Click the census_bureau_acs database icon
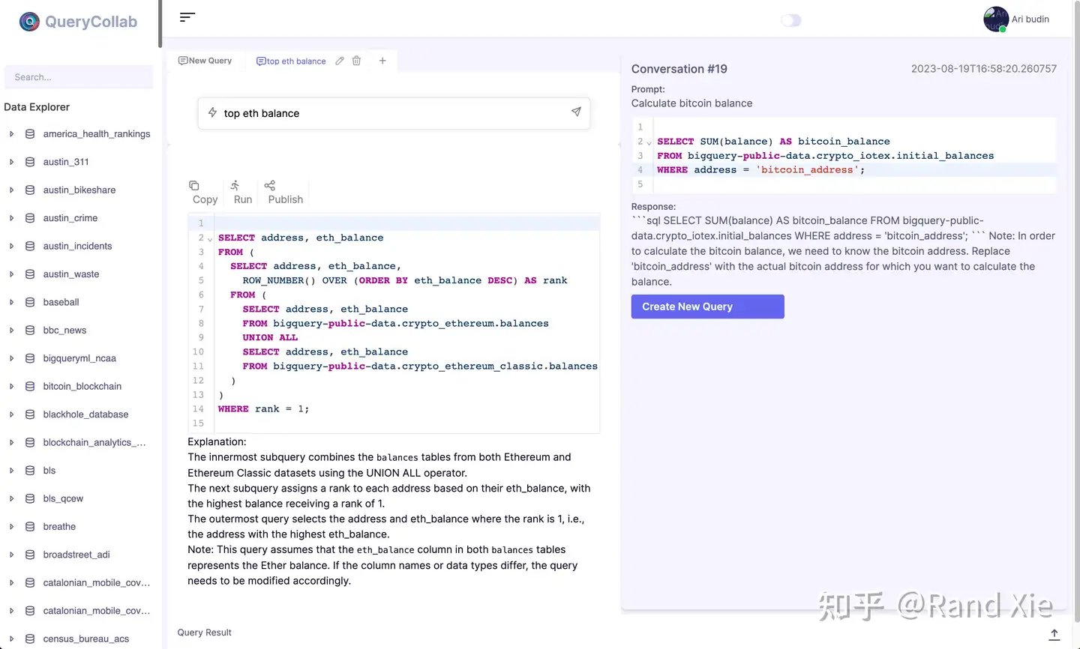The image size is (1080, 649). pyautogui.click(x=30, y=639)
